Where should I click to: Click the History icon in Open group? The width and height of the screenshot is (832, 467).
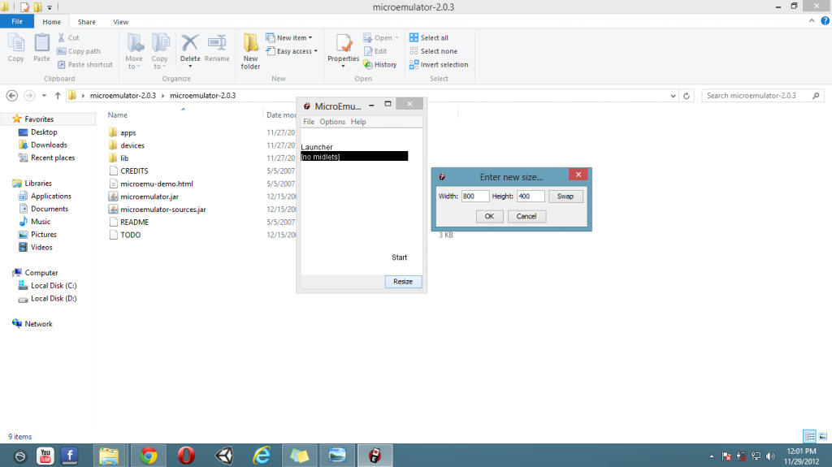click(380, 64)
